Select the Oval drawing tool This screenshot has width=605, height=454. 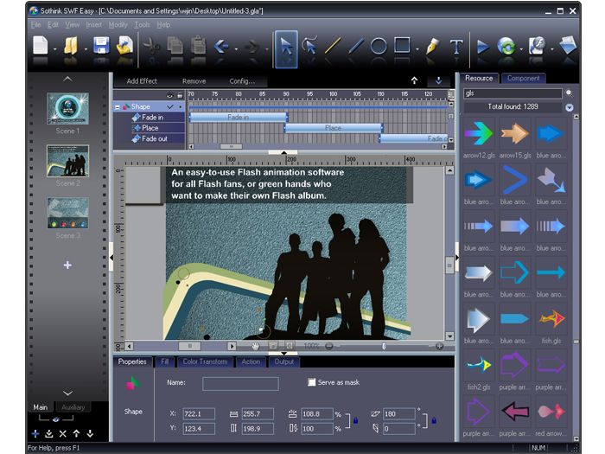point(379,47)
